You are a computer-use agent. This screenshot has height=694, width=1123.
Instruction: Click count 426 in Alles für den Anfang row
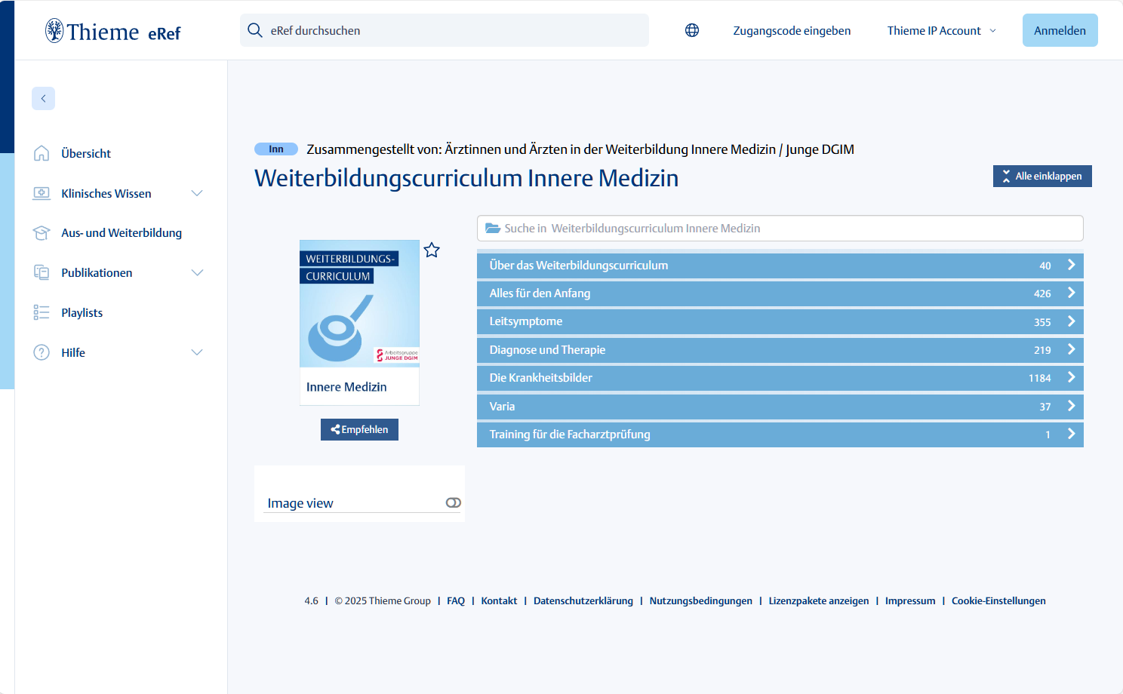[1042, 293]
